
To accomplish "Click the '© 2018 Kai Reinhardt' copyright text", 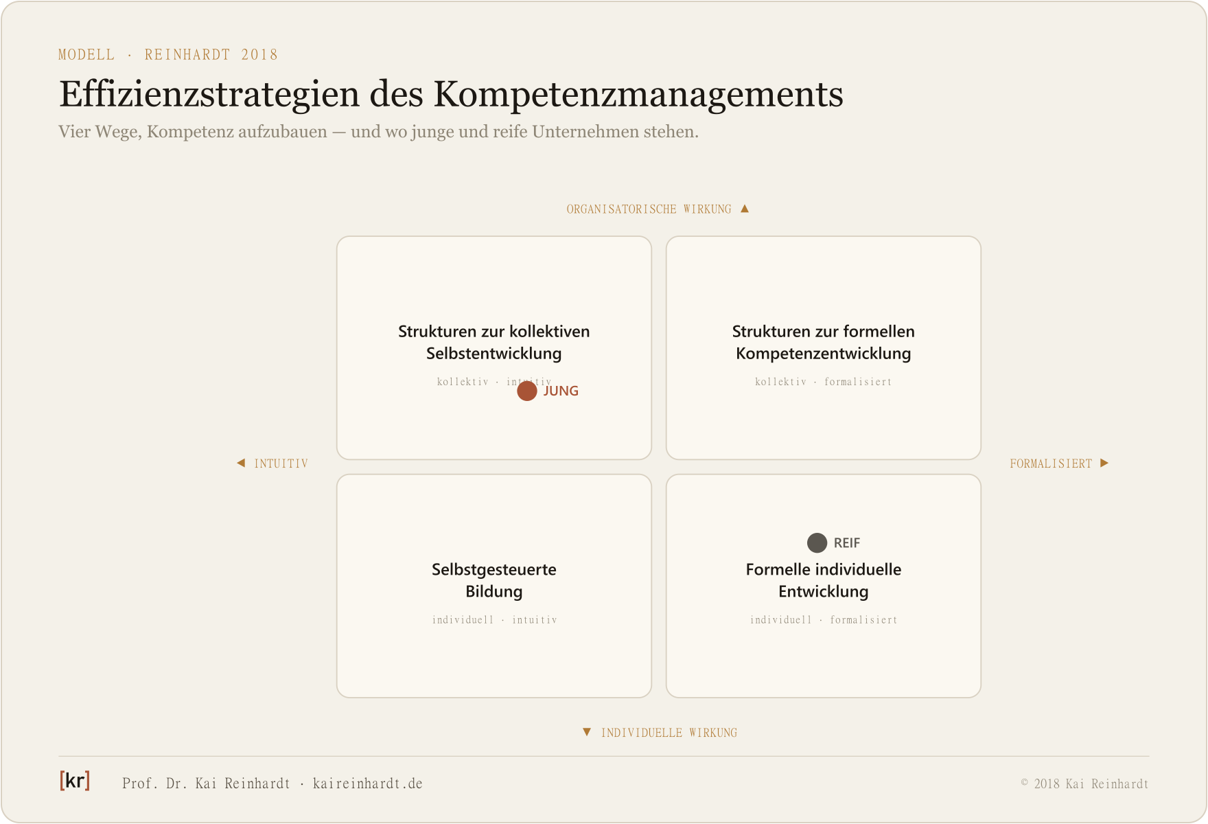I will 1085,783.
